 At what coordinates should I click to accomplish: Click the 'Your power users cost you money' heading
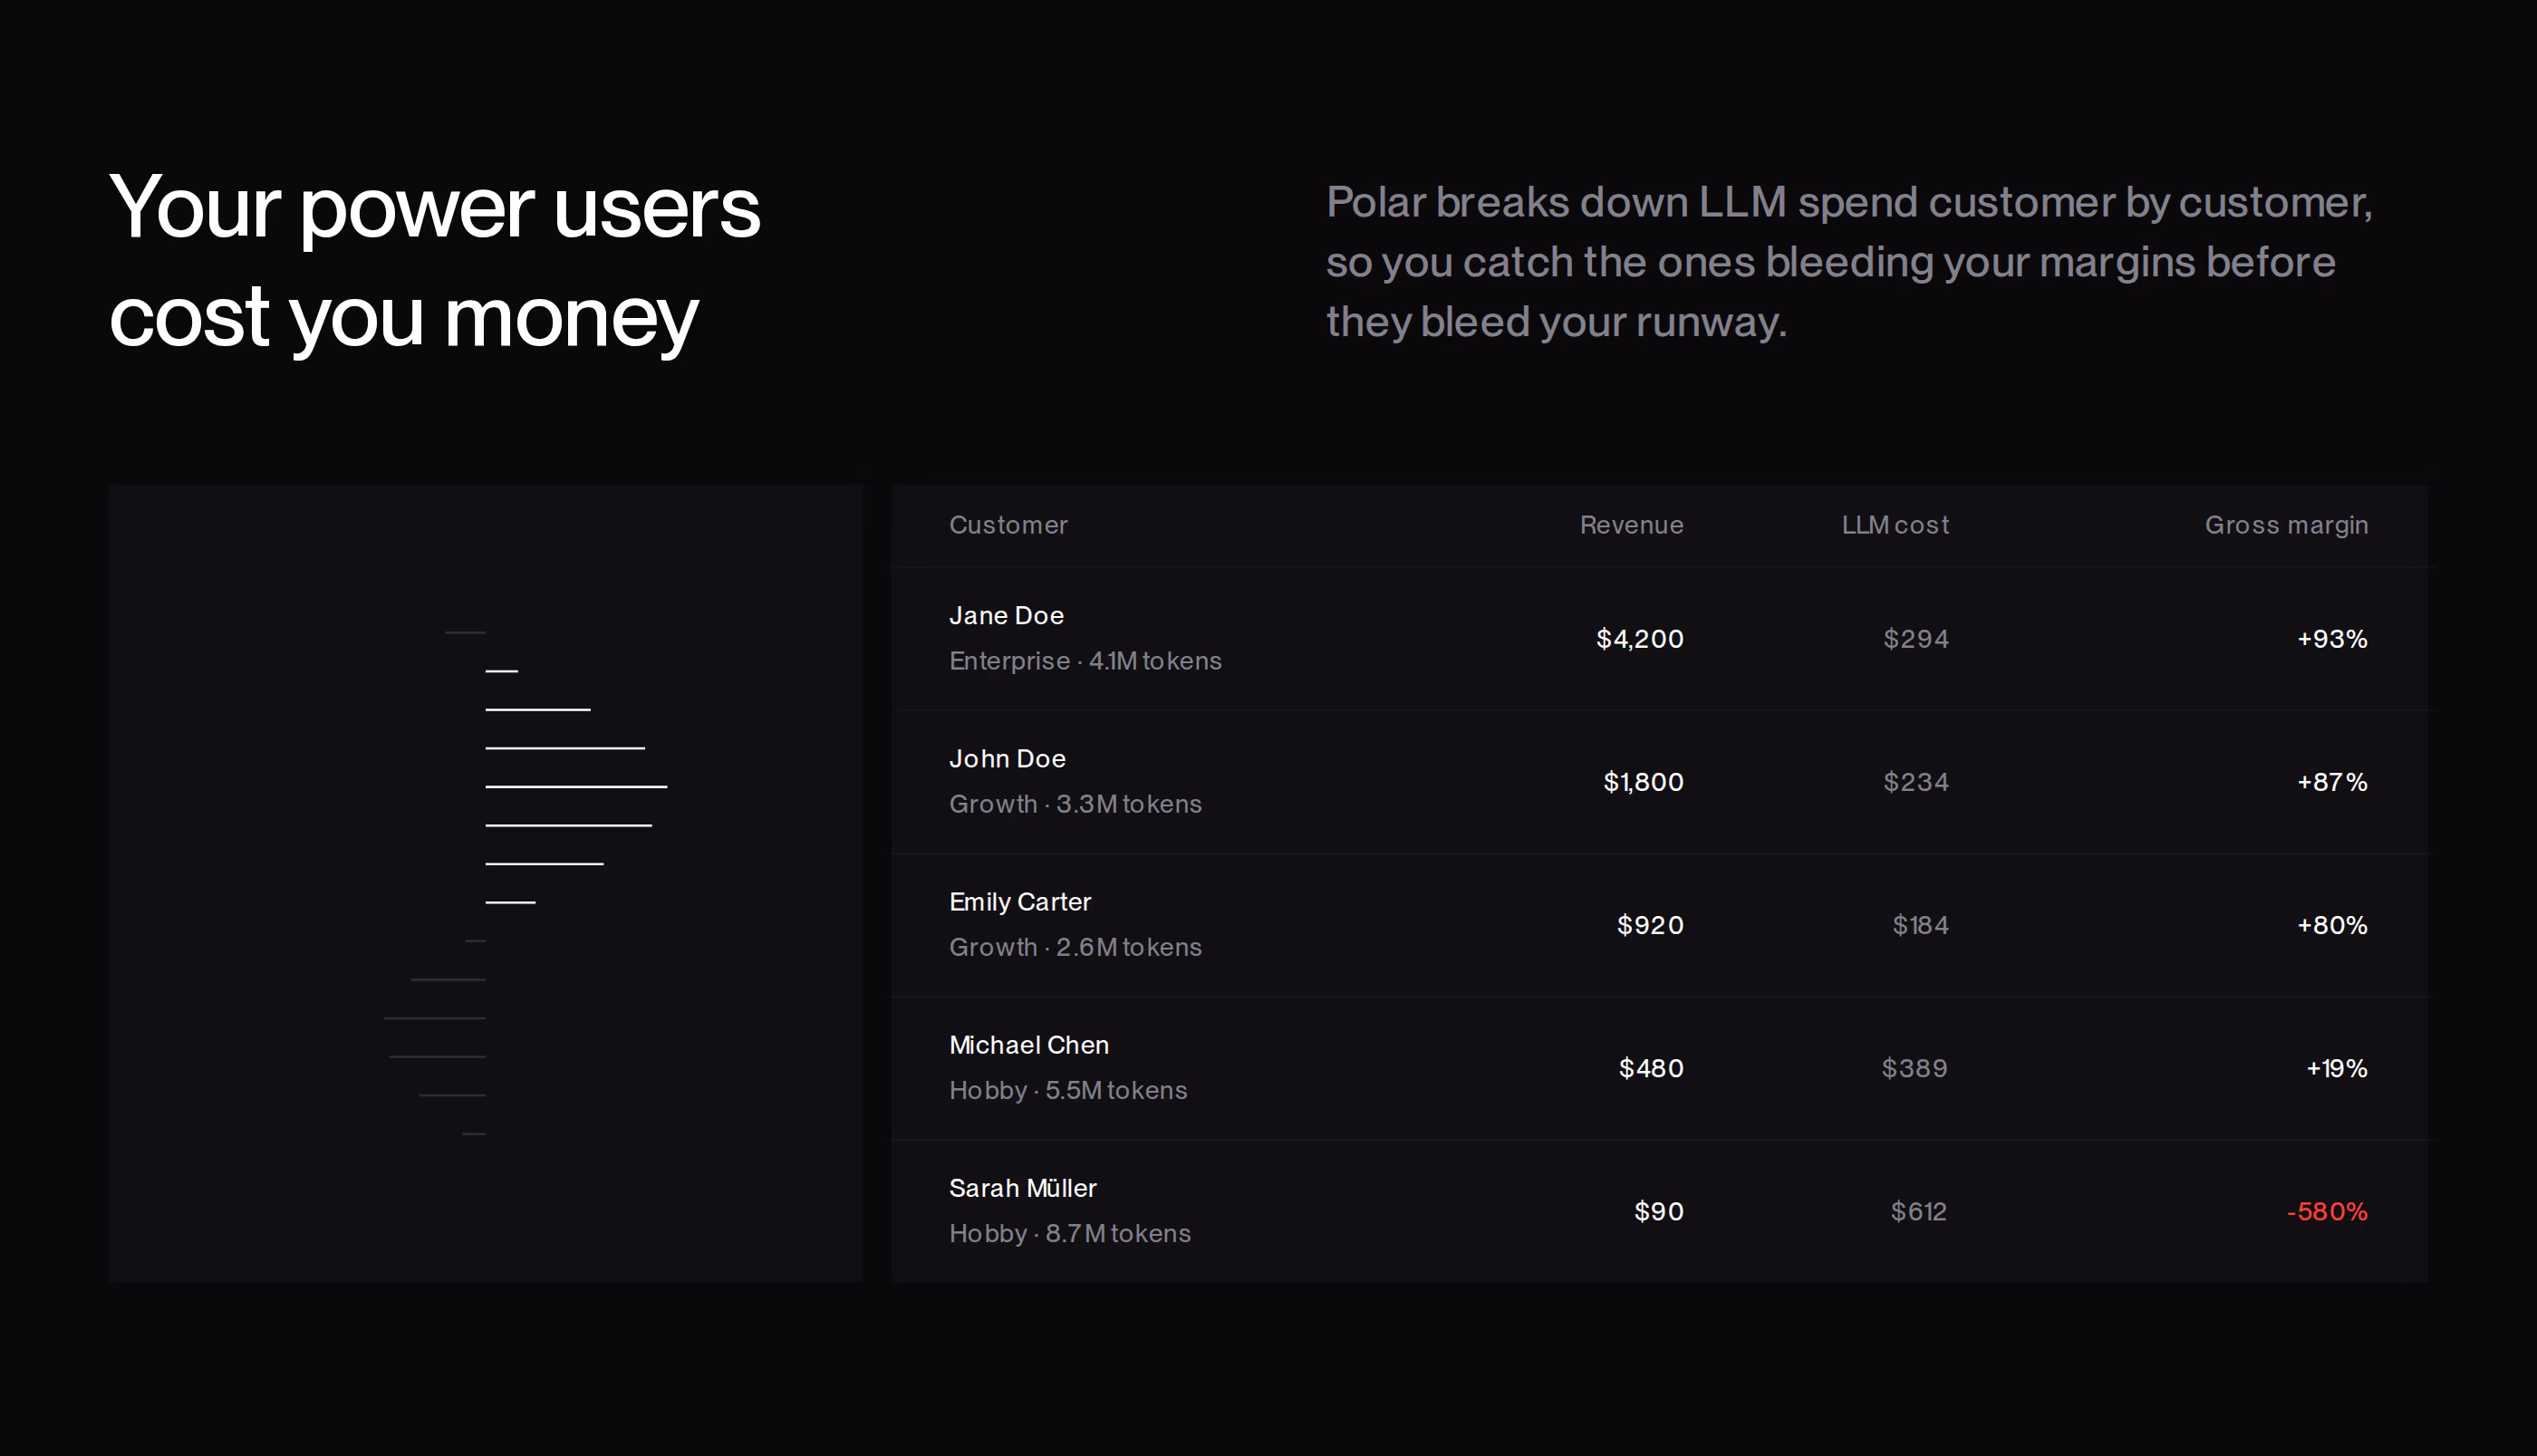pyautogui.click(x=435, y=262)
